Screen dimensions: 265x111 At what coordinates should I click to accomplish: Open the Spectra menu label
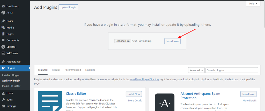11,47
